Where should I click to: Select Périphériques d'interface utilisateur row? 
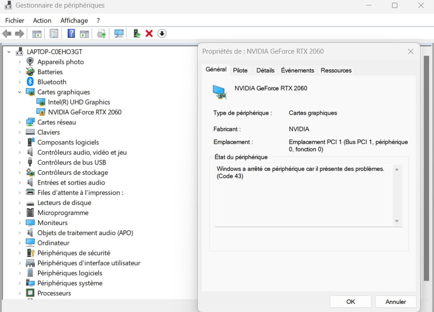click(83, 263)
